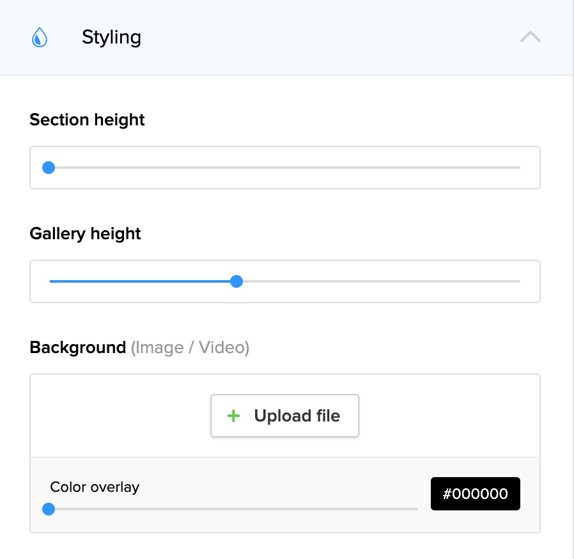Click the unfilled right part of Gallery height track
Image resolution: width=574 pixels, height=559 pixels.
[384, 281]
